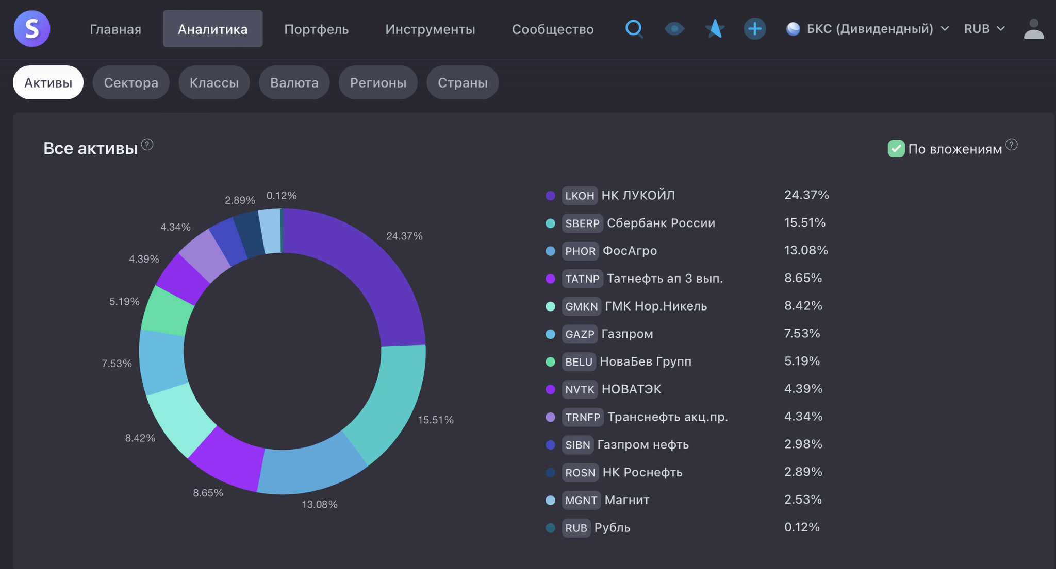Click the GAZP ticker badge

pyautogui.click(x=580, y=335)
